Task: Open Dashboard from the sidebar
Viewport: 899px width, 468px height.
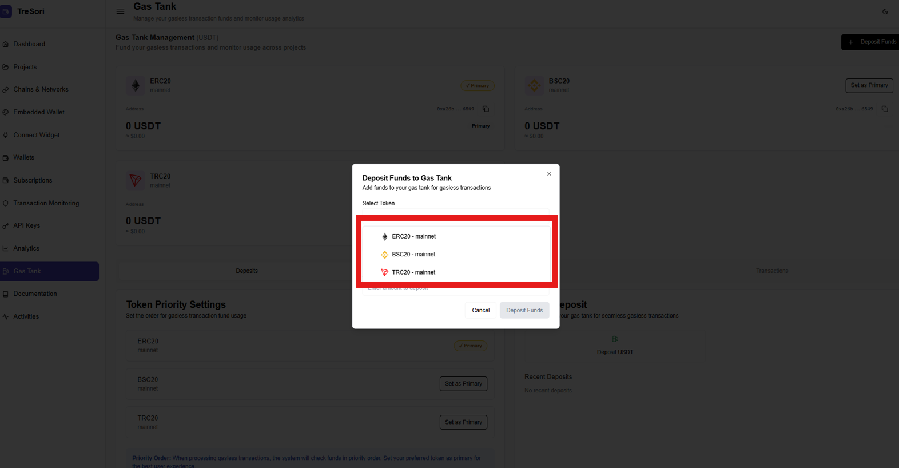Action: 29,44
